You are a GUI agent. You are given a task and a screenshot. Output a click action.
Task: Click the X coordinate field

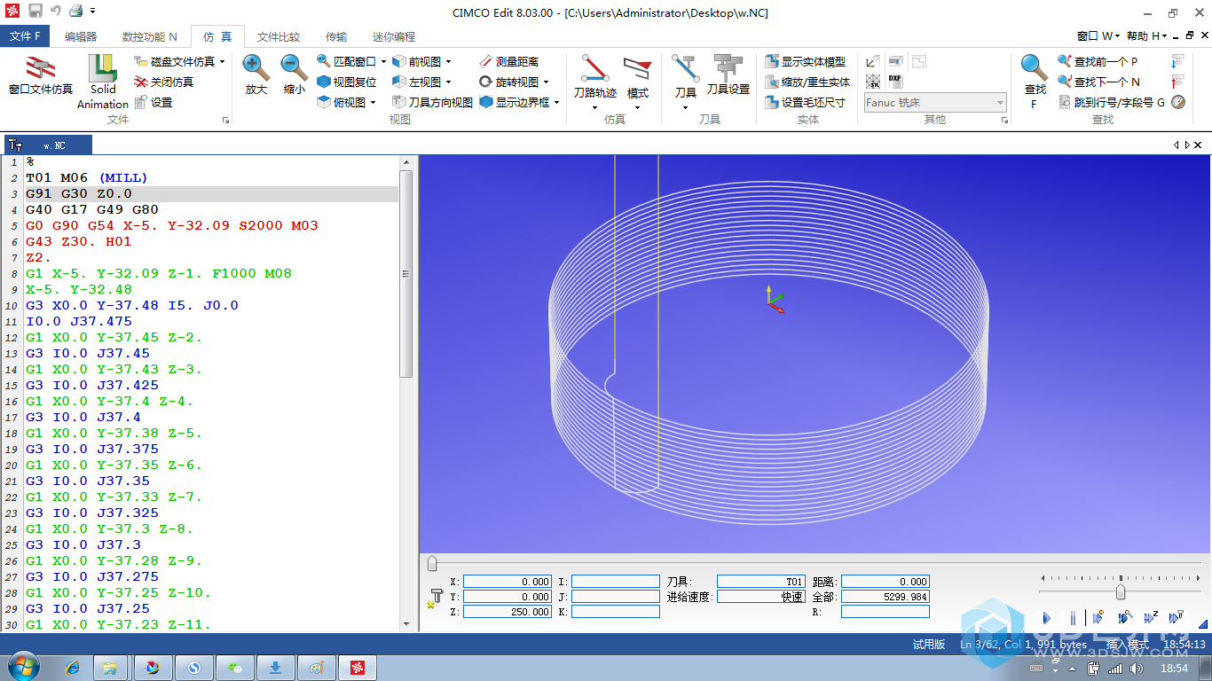pos(508,582)
